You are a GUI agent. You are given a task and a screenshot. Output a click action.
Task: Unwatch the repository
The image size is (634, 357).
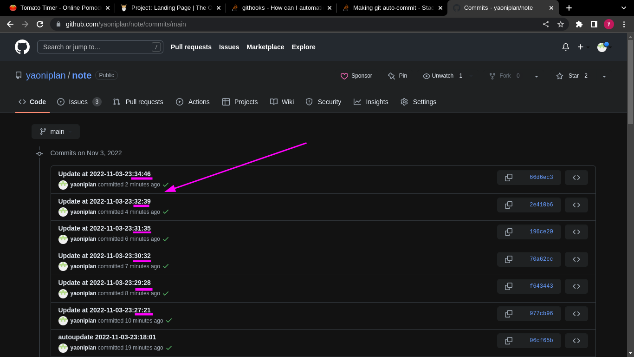(x=442, y=76)
